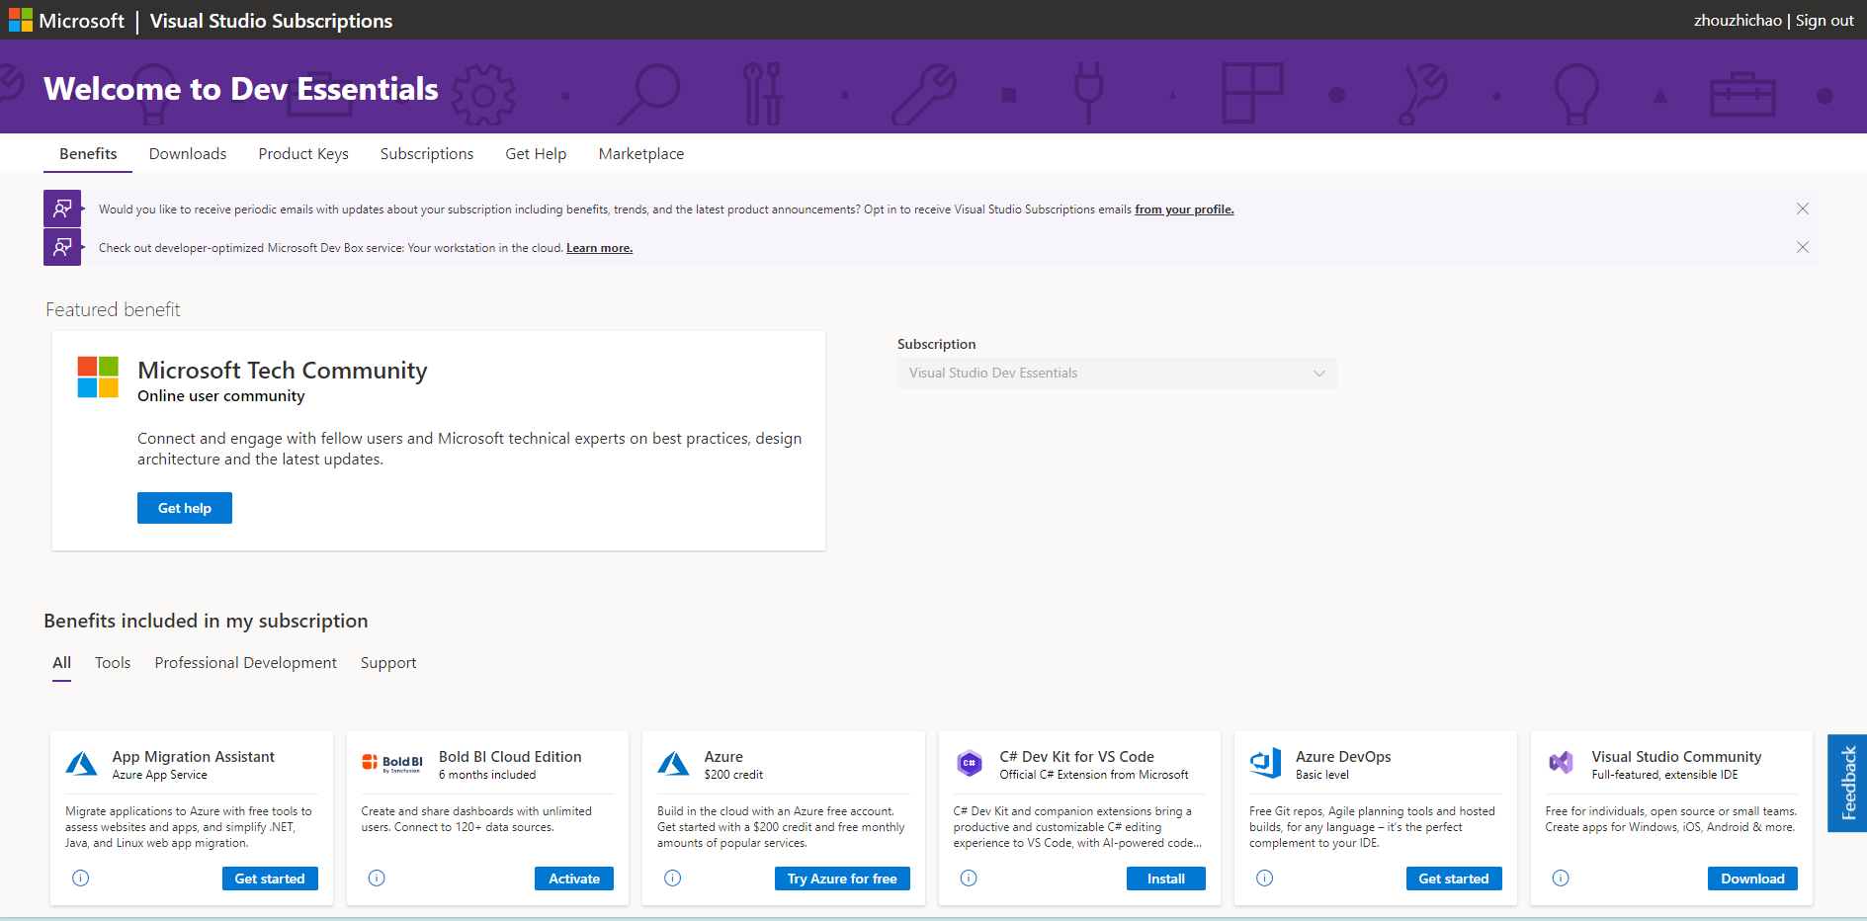The width and height of the screenshot is (1867, 921).
Task: Open the Feedback side button
Action: pyautogui.click(x=1847, y=783)
